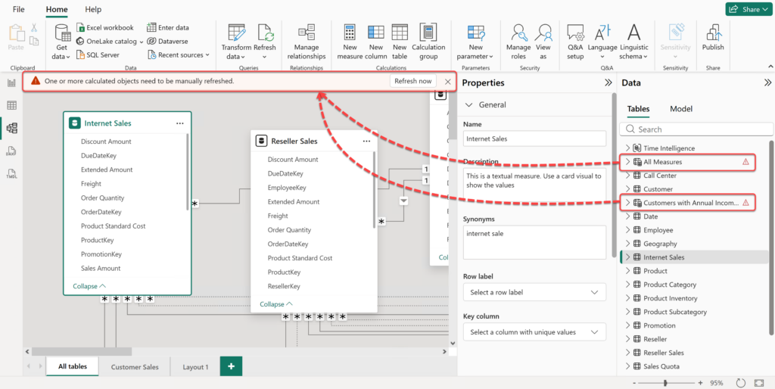Open OneLake catalog
The height and width of the screenshot is (389, 775).
[110, 42]
